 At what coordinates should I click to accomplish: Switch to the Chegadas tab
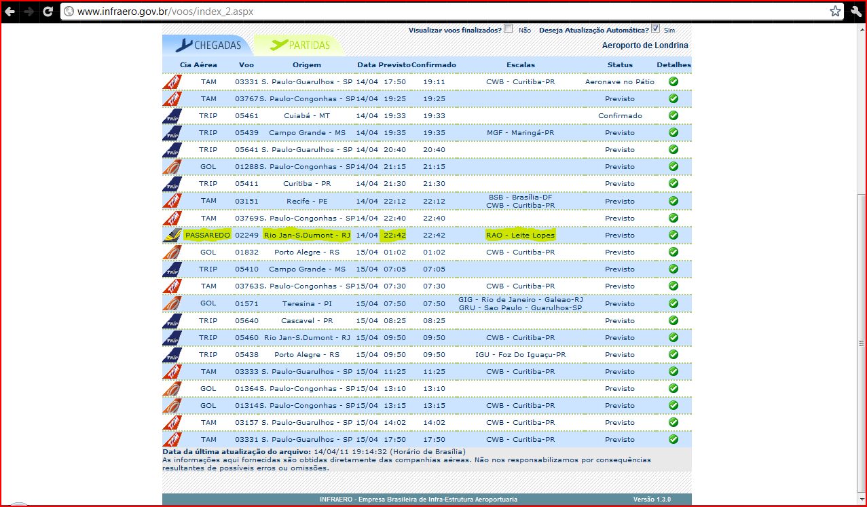[x=208, y=45]
